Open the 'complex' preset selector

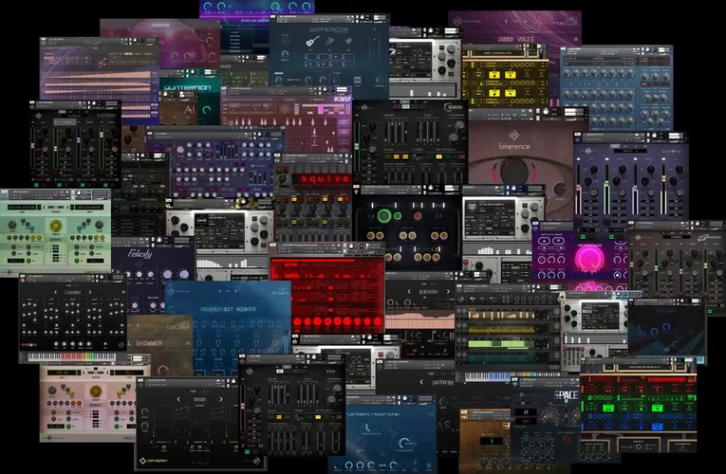point(72,292)
